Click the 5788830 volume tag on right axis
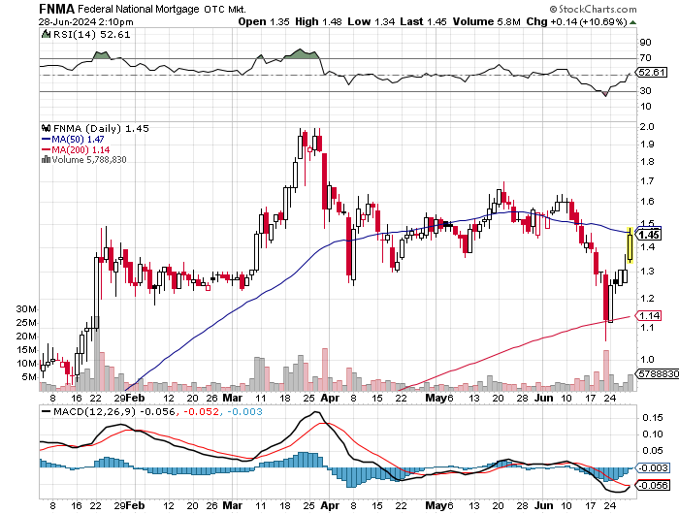The width and height of the screenshot is (679, 514). click(658, 373)
